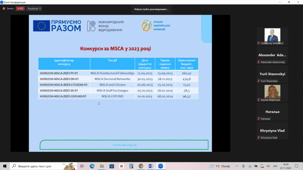Open Task View from the taskbar
Image resolution: width=303 pixels, height=170 pixels.
[82, 166]
